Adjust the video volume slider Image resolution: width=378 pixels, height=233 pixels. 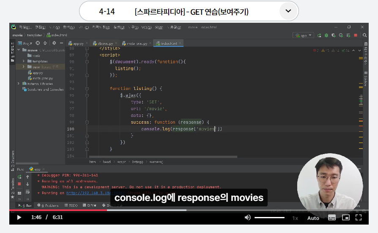tap(269, 218)
